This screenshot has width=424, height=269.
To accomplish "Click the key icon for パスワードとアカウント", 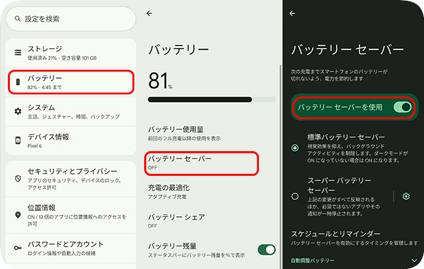I will (18, 248).
